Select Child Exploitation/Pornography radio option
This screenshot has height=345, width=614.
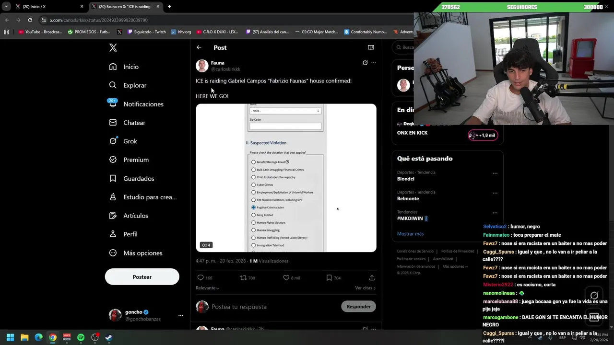(x=253, y=177)
